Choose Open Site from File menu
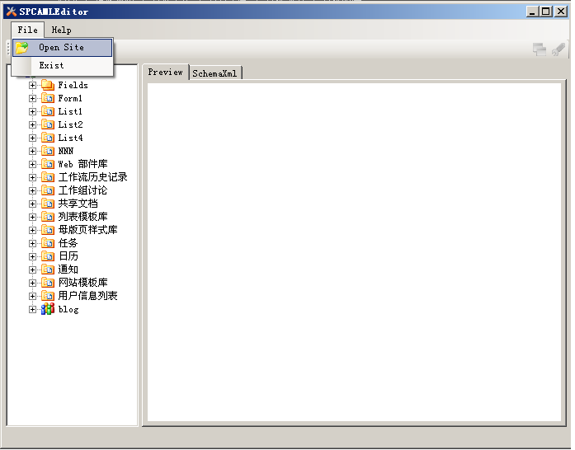 pyautogui.click(x=63, y=48)
